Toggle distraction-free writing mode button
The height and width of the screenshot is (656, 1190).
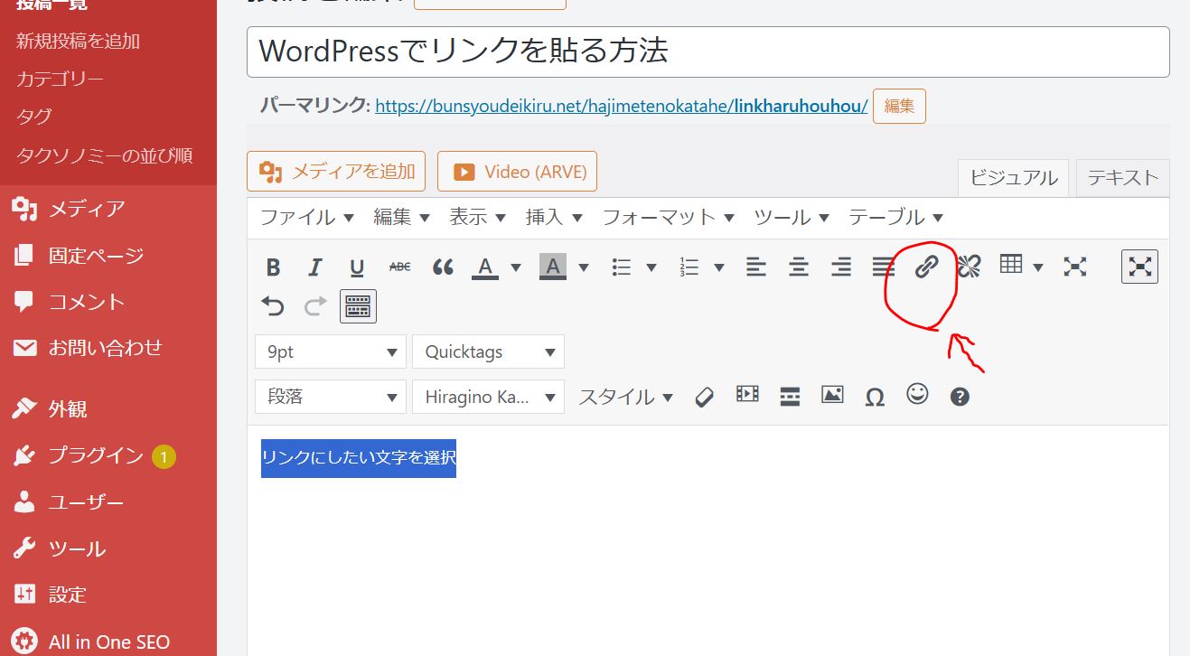point(1139,267)
